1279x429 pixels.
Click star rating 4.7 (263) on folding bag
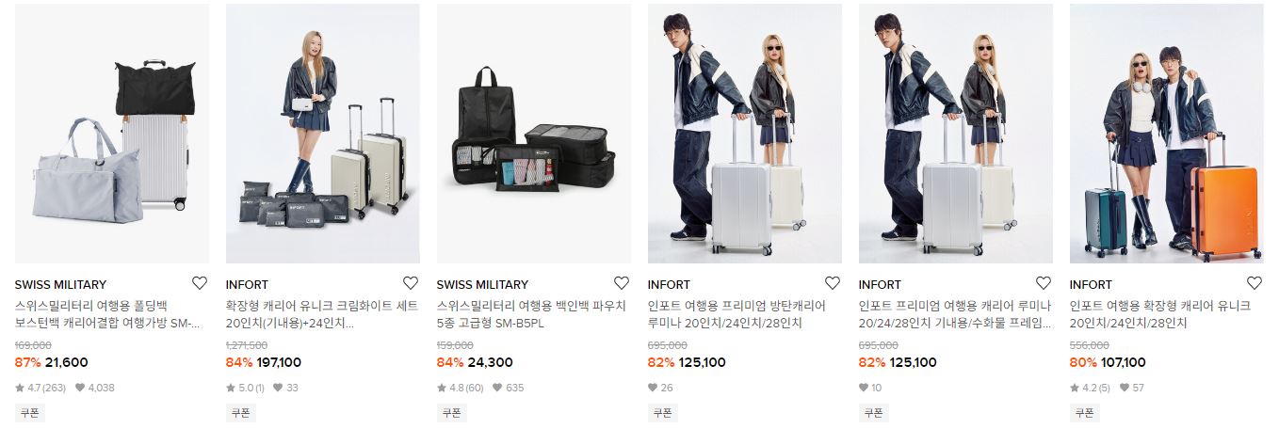[40, 388]
